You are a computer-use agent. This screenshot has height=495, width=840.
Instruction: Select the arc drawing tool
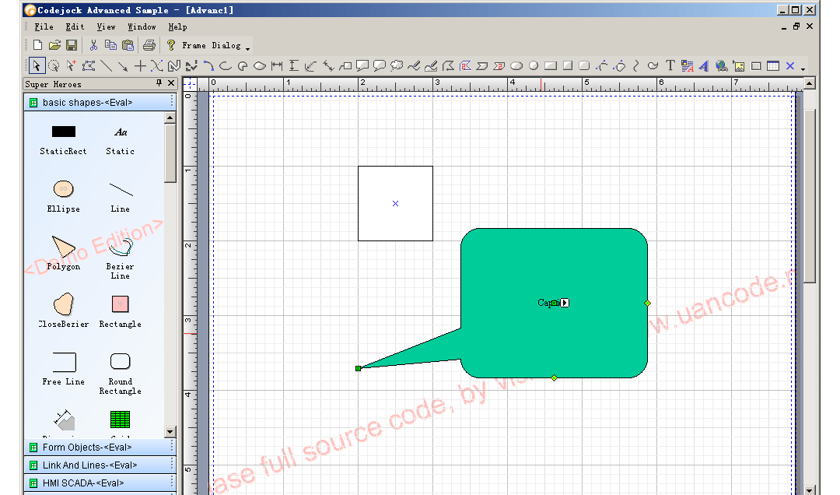(x=226, y=66)
